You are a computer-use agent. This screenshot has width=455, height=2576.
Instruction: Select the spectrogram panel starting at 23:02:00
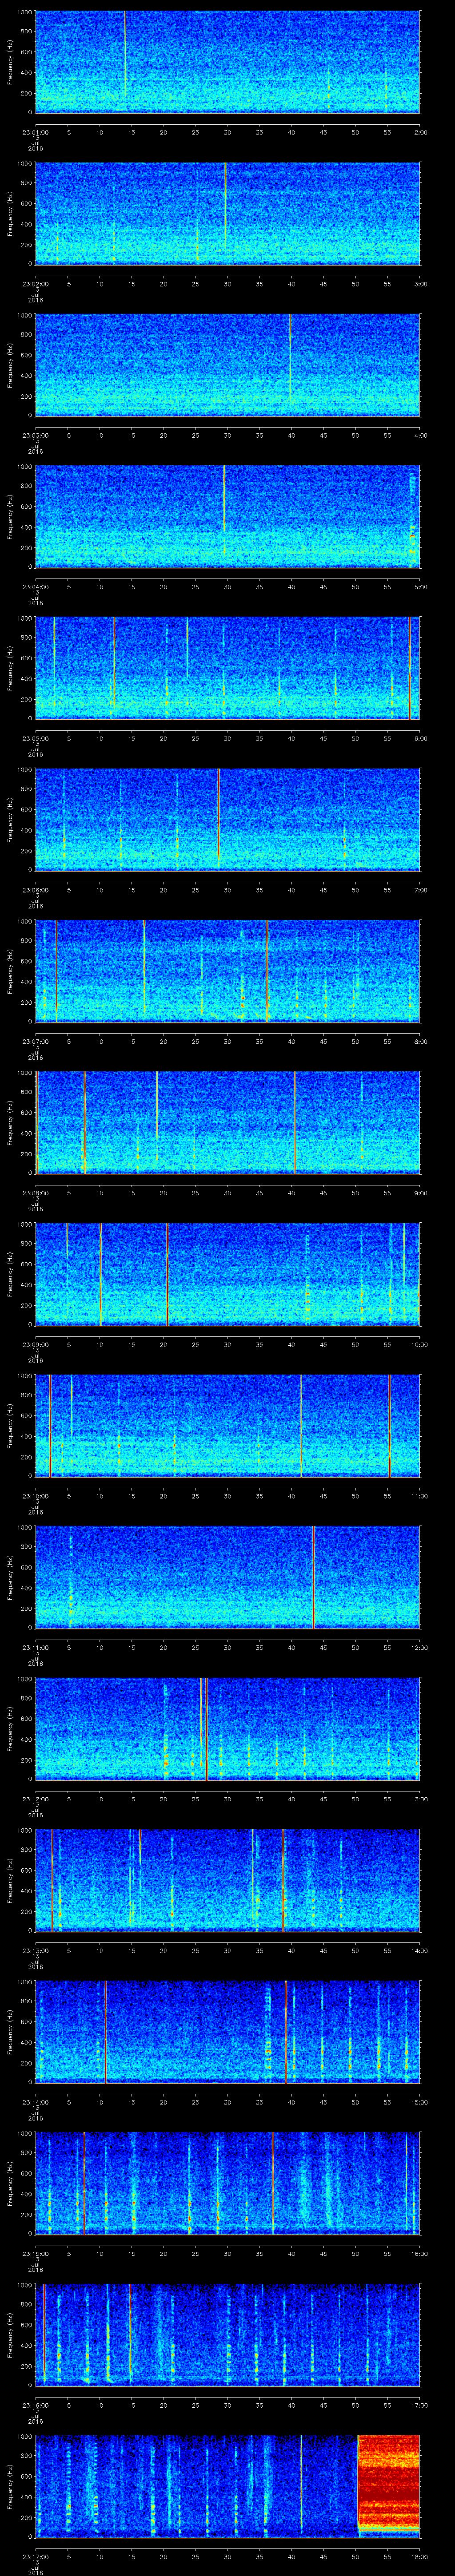(x=227, y=213)
